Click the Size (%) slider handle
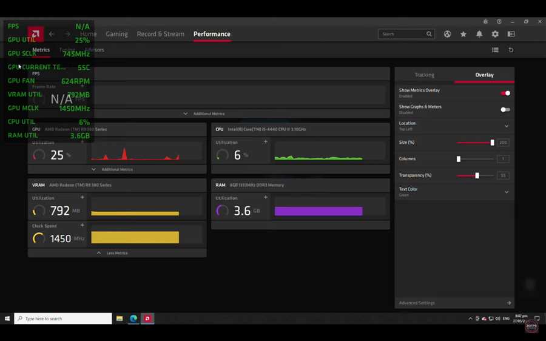This screenshot has width=546, height=341. [x=493, y=143]
